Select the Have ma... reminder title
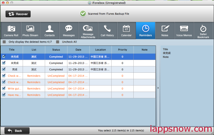The width and height of the screenshot is (214, 135). [x=14, y=95]
